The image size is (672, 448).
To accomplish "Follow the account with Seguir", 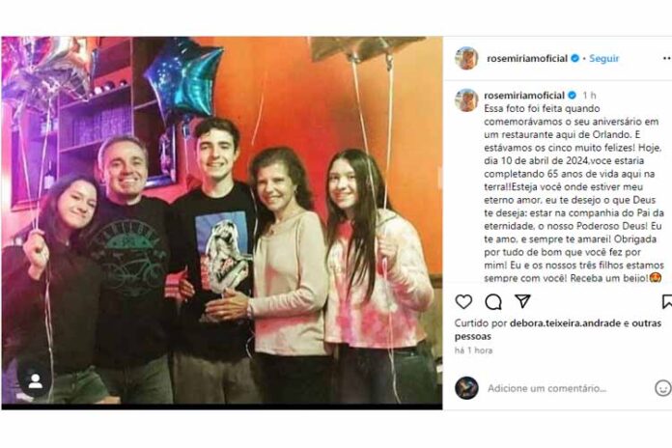I will [603, 58].
